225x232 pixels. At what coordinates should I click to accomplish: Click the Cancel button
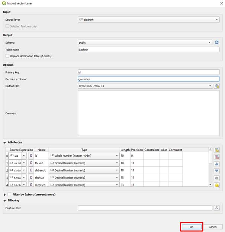[212, 226]
